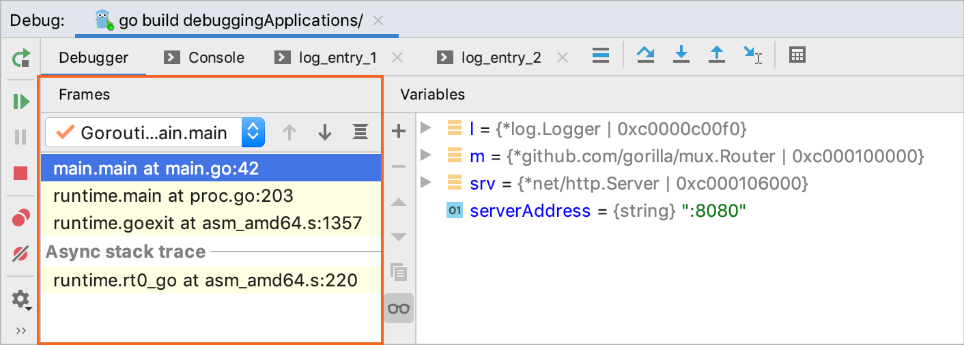Select frame runtime.goexit at asm_amd64.s:1357

pyautogui.click(x=211, y=223)
